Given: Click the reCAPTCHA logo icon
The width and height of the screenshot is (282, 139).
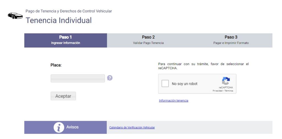Looking at the screenshot, I should pyautogui.click(x=226, y=81).
